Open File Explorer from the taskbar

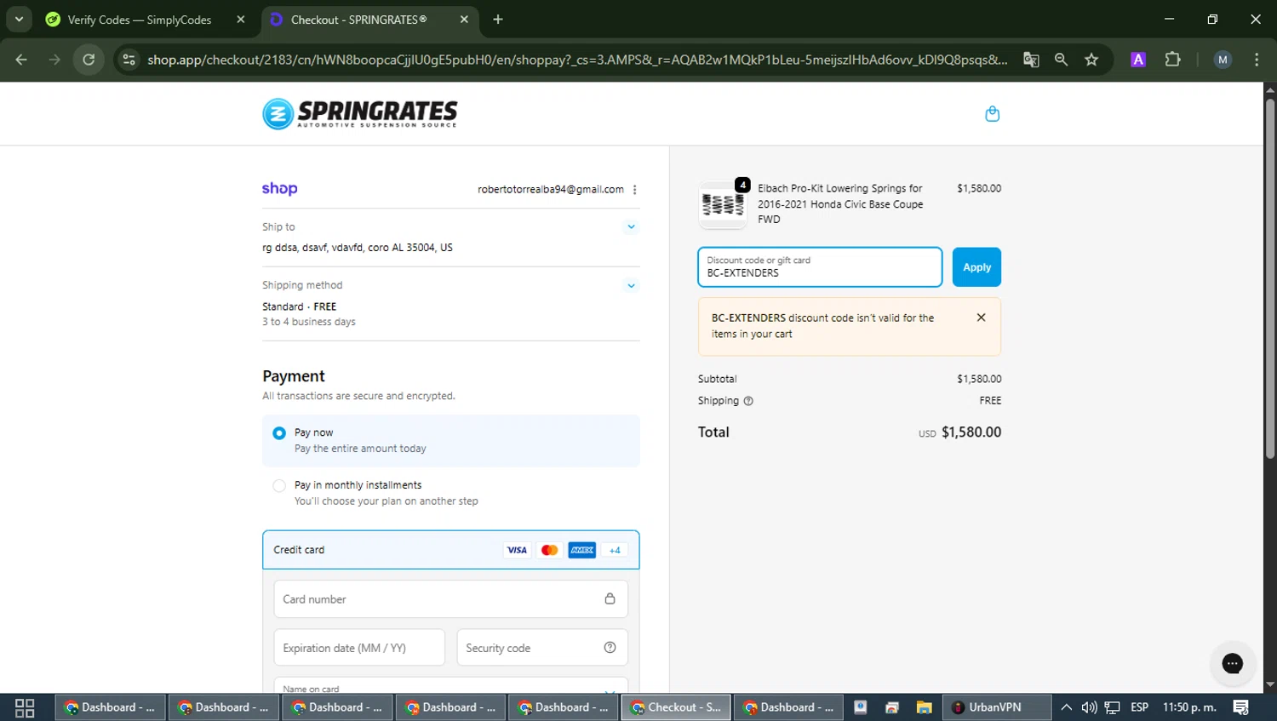[x=924, y=707]
